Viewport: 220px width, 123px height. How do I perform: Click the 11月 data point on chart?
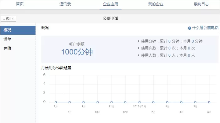tap(111, 102)
